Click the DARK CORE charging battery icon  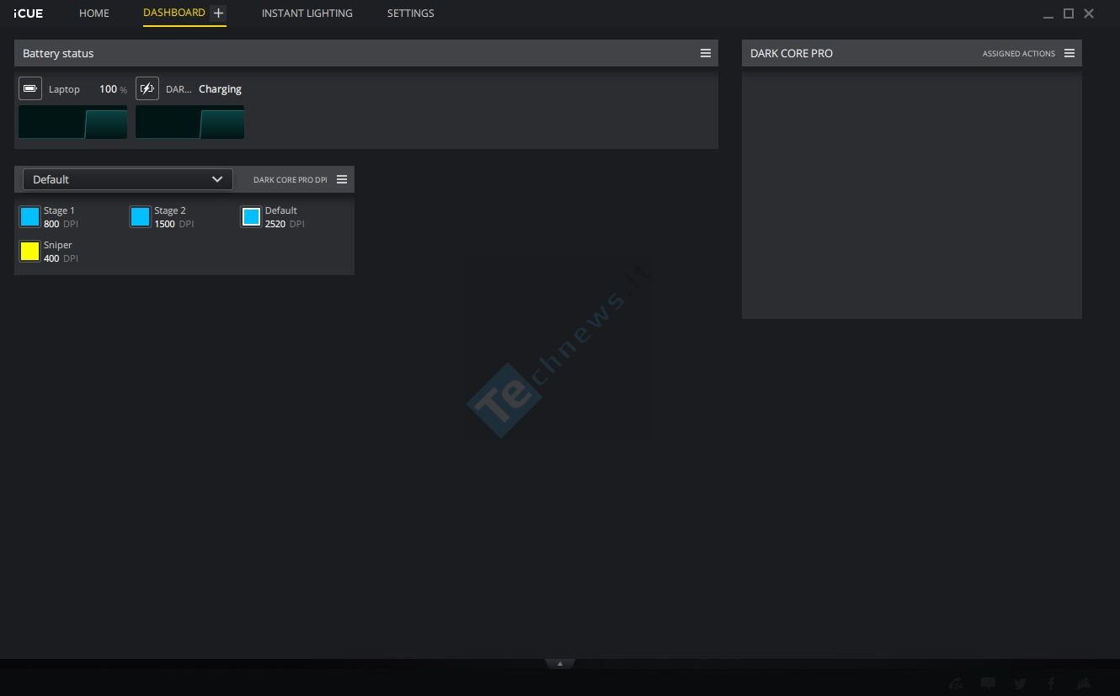[x=147, y=88]
